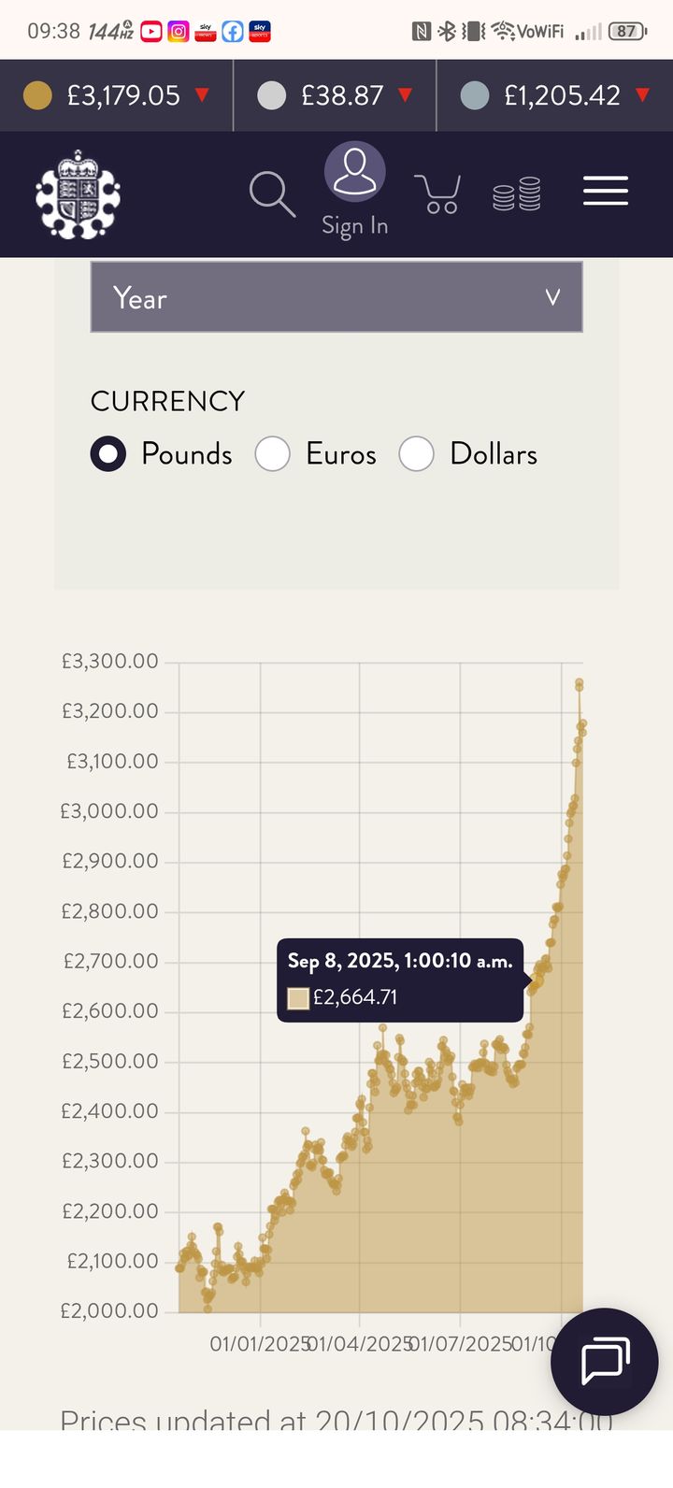
Task: Tap the Sign In profile icon
Action: (355, 172)
